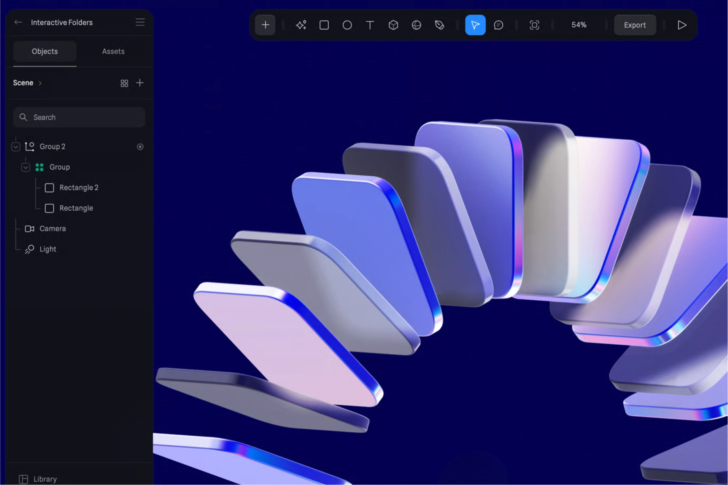Screen dimensions: 728x485
Task: Open the hamburger menu
Action: [140, 22]
